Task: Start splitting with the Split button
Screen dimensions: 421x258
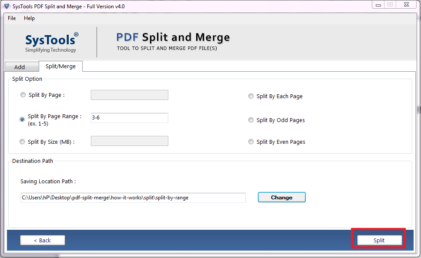Action: point(379,240)
